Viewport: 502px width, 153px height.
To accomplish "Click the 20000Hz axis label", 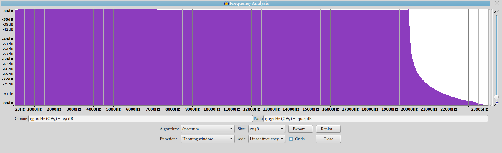I will (x=409, y=109).
